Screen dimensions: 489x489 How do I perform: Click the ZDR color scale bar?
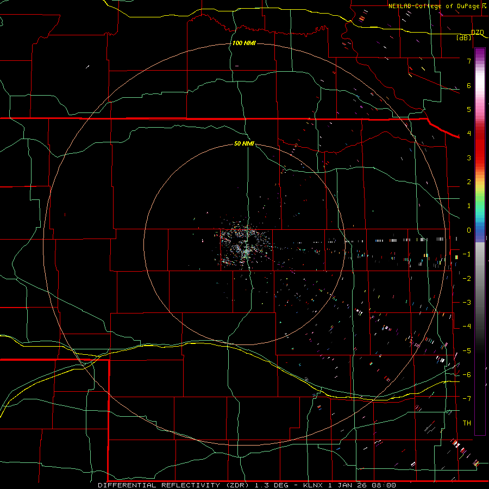tap(480, 241)
